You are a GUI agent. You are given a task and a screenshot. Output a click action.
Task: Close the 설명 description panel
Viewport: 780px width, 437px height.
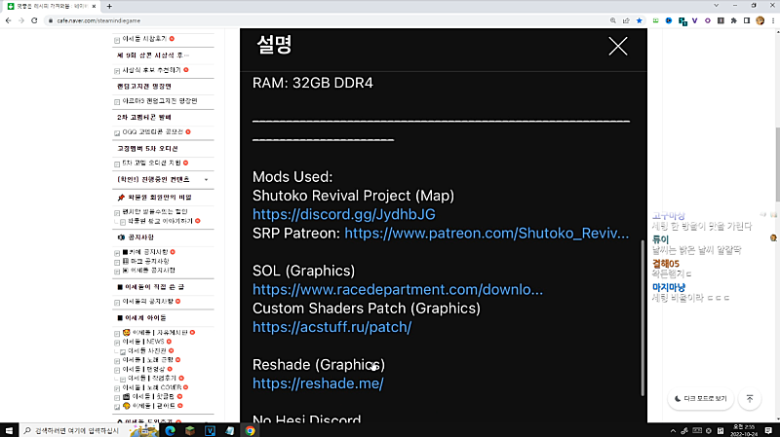(x=618, y=46)
